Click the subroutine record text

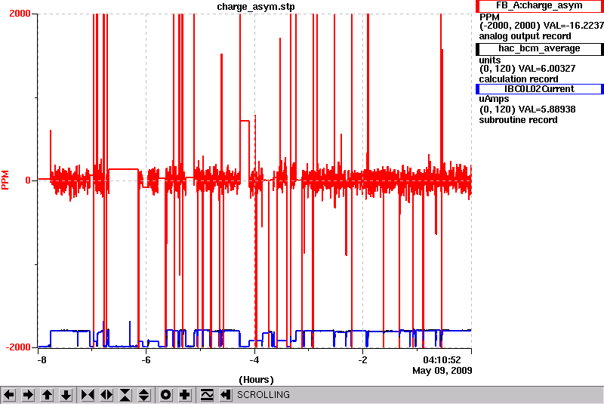tap(518, 120)
